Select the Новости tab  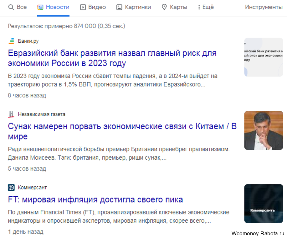click(53, 7)
